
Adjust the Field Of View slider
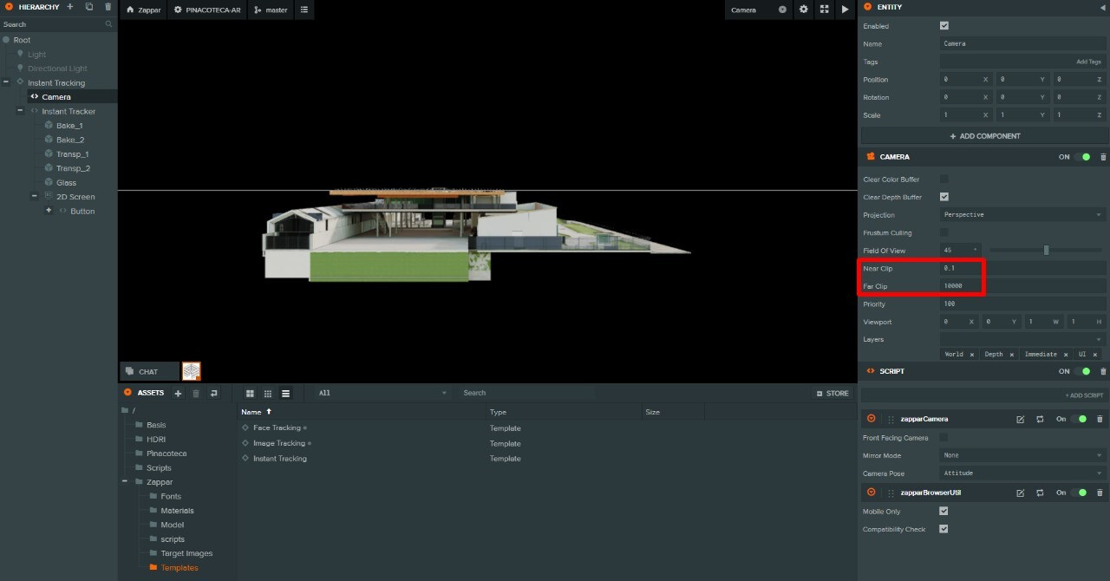coord(1046,251)
